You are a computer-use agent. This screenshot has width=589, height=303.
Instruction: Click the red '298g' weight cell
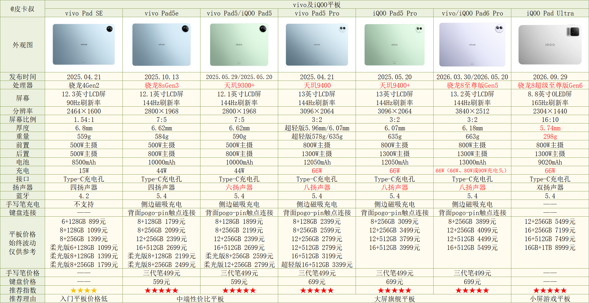550,136
